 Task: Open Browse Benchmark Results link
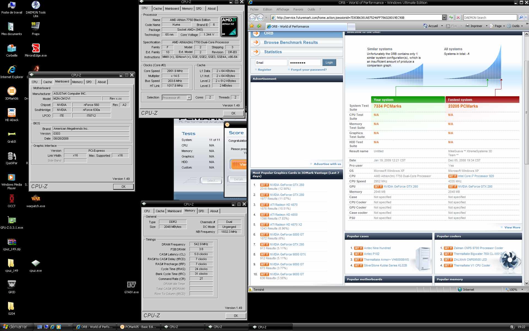291,42
